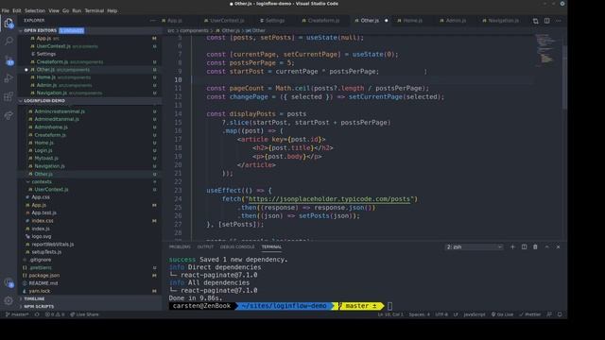This screenshot has height=340, width=605.
Task: Collapse the Open Editors section
Action: click(21, 30)
